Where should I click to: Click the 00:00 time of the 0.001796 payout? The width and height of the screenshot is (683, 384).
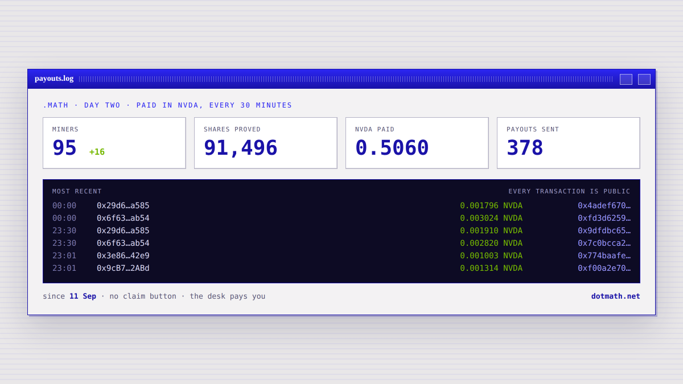pyautogui.click(x=64, y=205)
